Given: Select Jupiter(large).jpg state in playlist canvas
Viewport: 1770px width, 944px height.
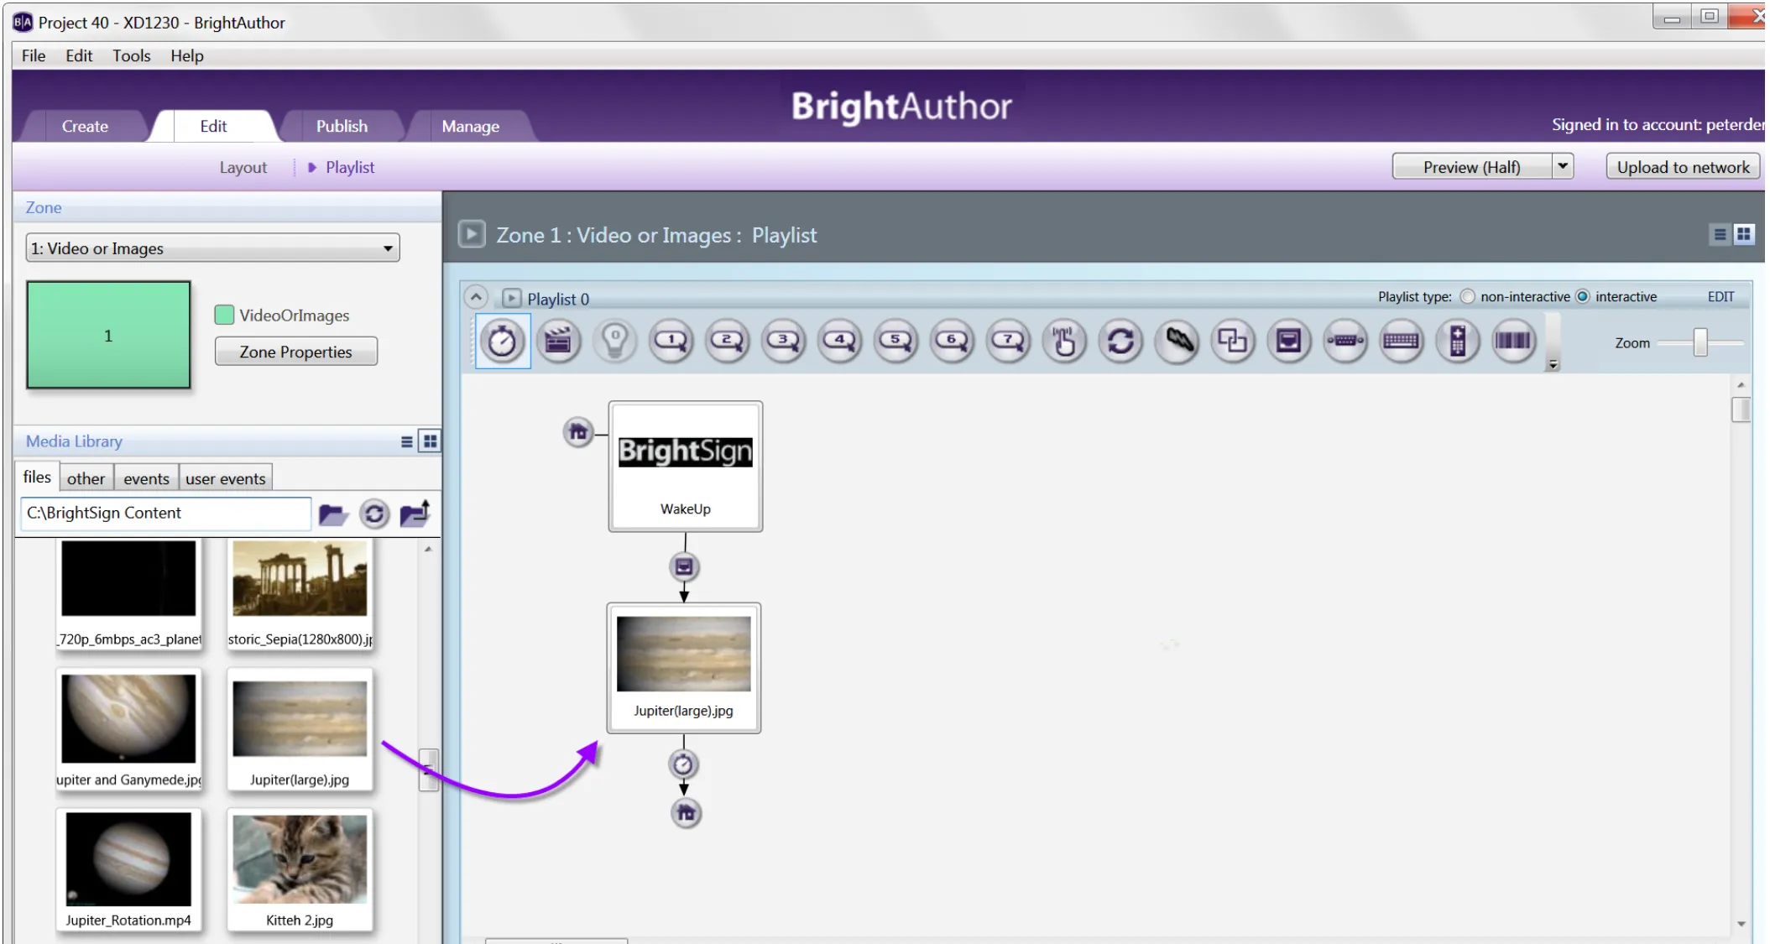Looking at the screenshot, I should point(684,668).
